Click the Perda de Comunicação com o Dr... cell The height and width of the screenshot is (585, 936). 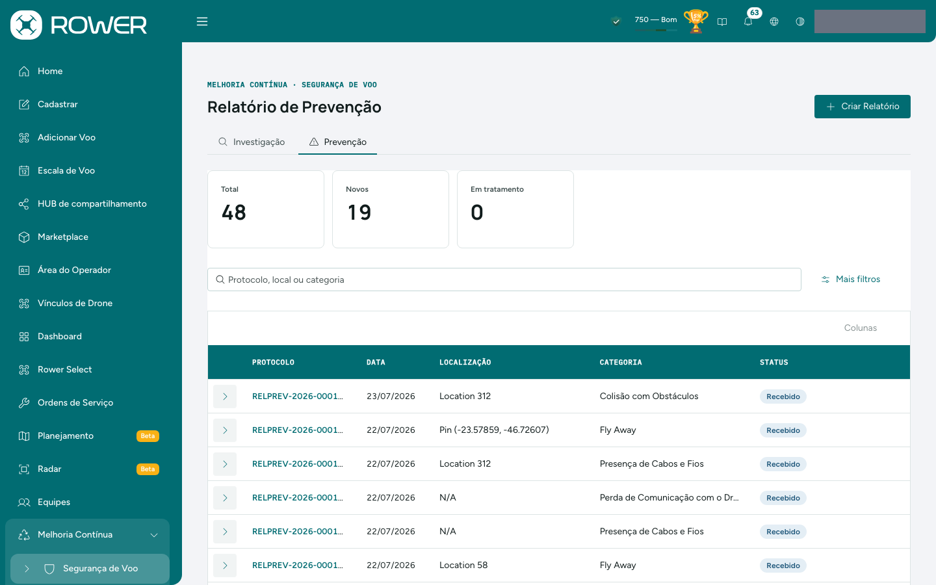click(669, 498)
